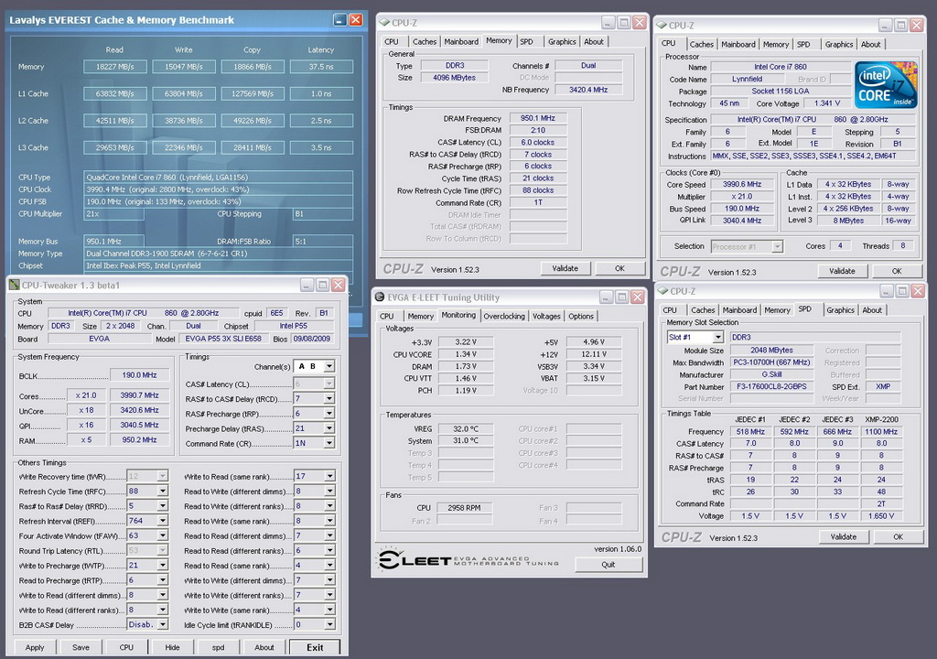Click the Max Bandwidth PC3-10700H value

[x=771, y=362]
